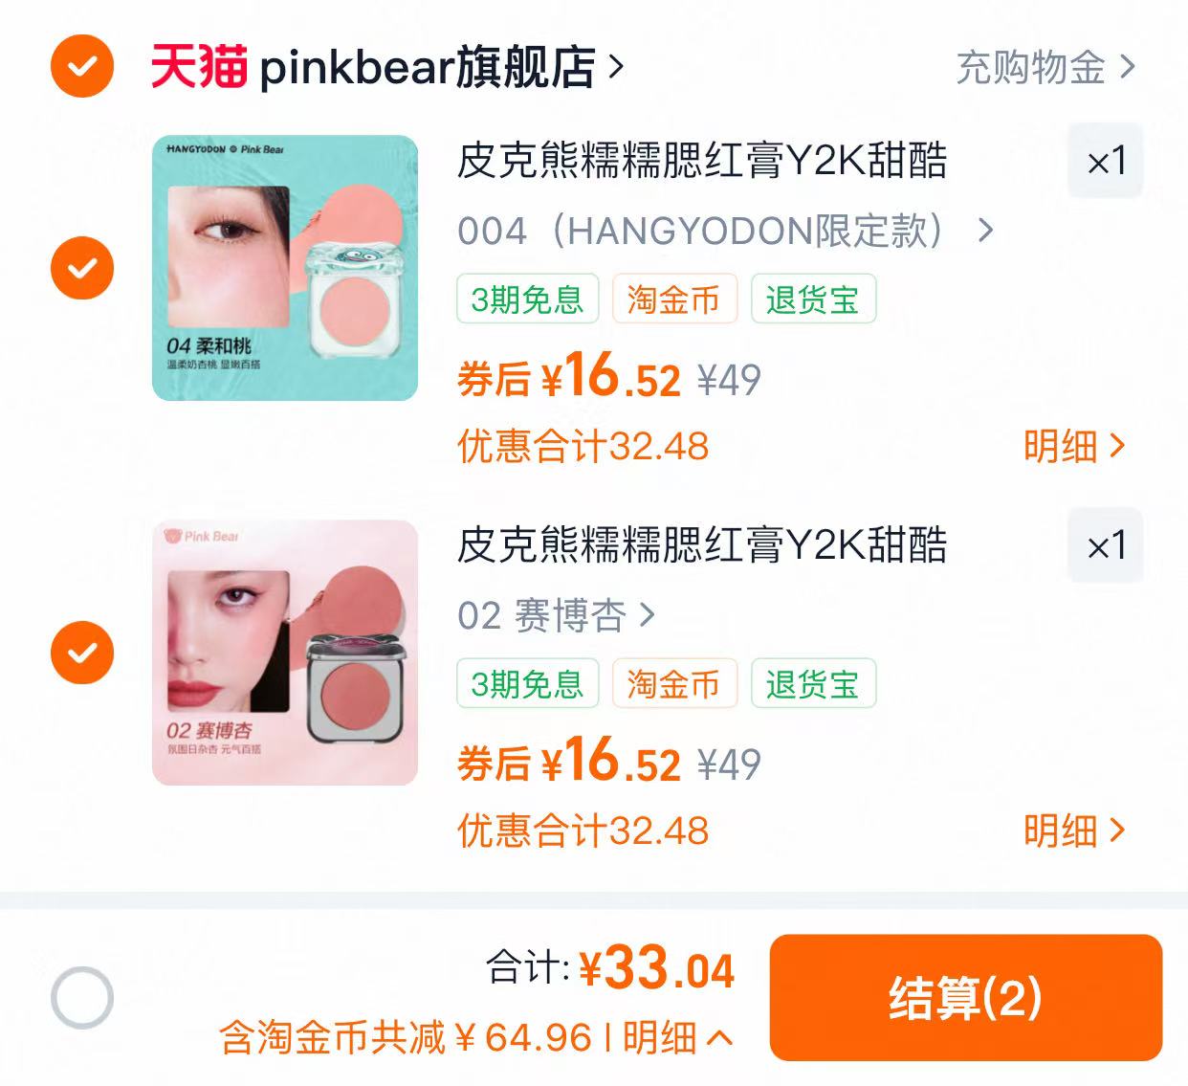Adjust the first item's ×1 quantity
This screenshot has width=1188, height=1086.
(x=1106, y=161)
